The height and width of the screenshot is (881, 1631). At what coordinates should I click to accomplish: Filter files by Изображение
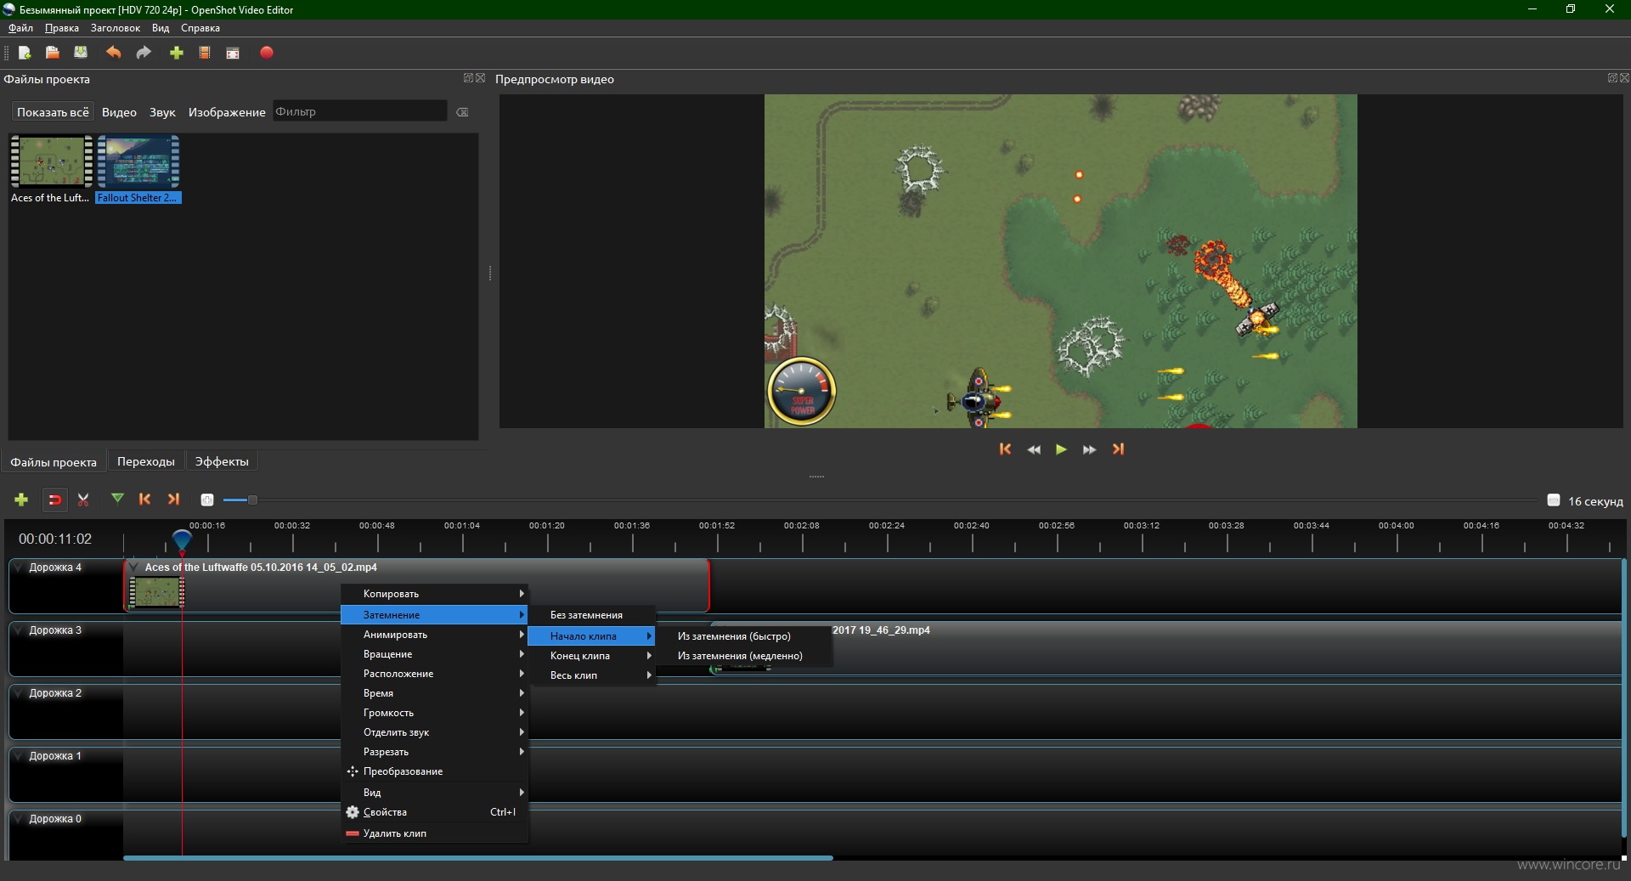click(x=227, y=112)
